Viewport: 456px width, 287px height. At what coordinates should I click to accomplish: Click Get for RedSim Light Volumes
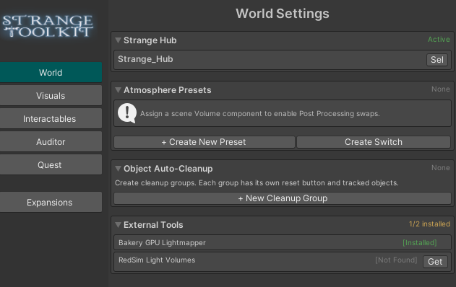(x=435, y=262)
